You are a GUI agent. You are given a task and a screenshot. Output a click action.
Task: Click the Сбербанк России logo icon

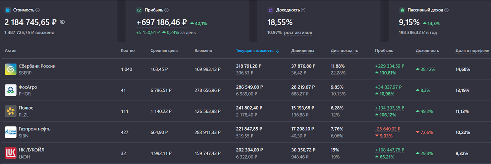click(x=10, y=69)
